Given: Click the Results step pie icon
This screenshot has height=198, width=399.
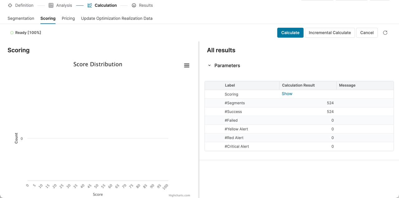Looking at the screenshot, I should [x=134, y=5].
